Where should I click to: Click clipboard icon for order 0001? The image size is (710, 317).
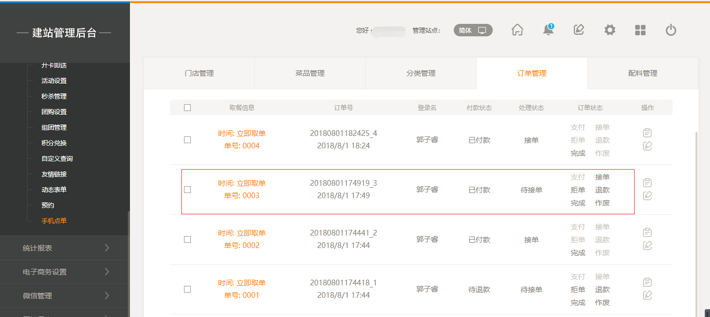tap(647, 282)
